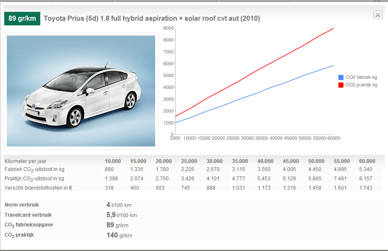Select the 40.000 kilometer column header
The width and height of the screenshot is (388, 251).
click(x=265, y=161)
